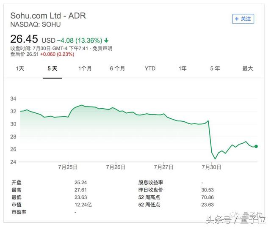The image size is (271, 227).
Task: Select the 1天 time range tab
Action: click(20, 68)
